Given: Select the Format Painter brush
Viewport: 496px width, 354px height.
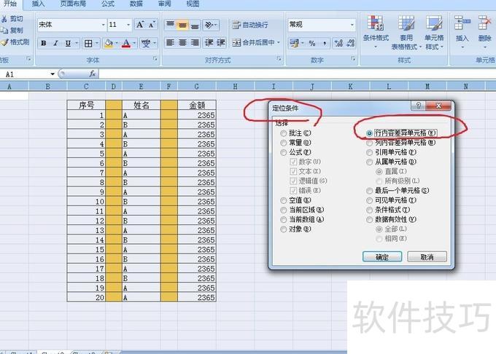Looking at the screenshot, I should (4, 42).
